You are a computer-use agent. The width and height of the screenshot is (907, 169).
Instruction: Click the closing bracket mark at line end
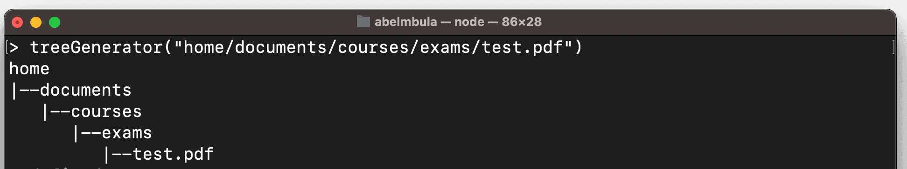[893, 47]
